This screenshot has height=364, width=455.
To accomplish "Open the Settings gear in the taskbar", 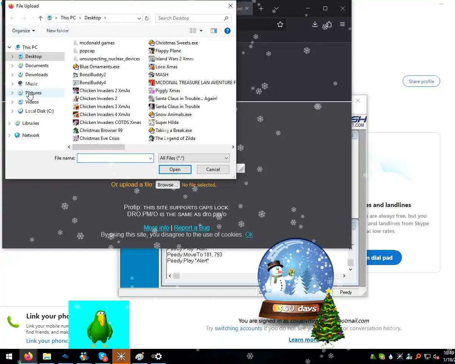I will pos(158,356).
